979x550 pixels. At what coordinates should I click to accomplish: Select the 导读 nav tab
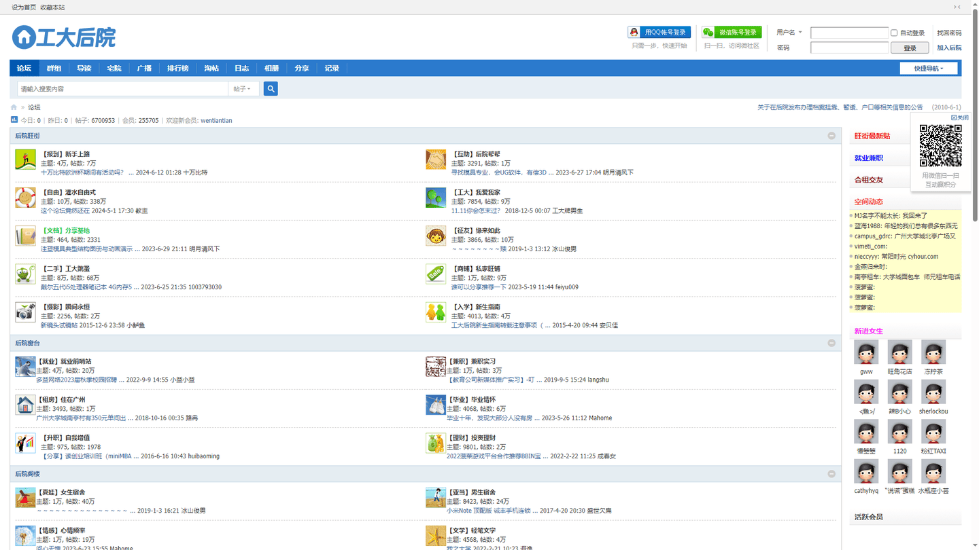tap(84, 69)
